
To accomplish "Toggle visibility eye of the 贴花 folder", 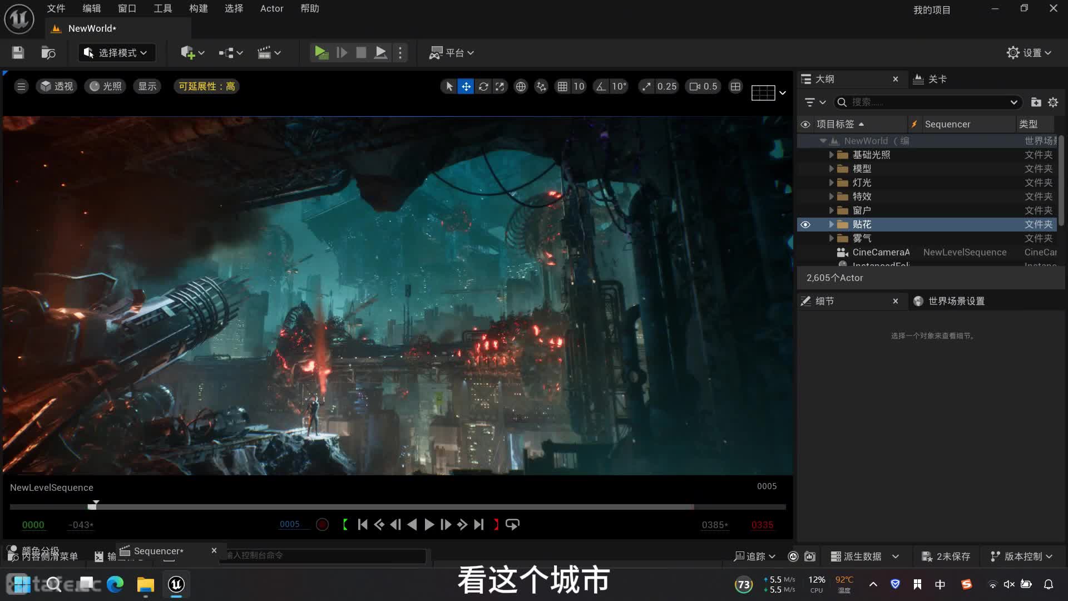I will [805, 224].
